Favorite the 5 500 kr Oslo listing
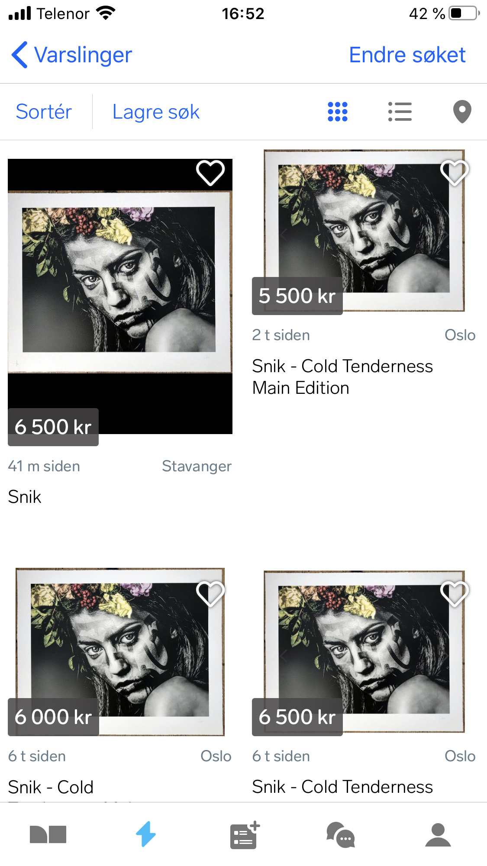 point(455,173)
